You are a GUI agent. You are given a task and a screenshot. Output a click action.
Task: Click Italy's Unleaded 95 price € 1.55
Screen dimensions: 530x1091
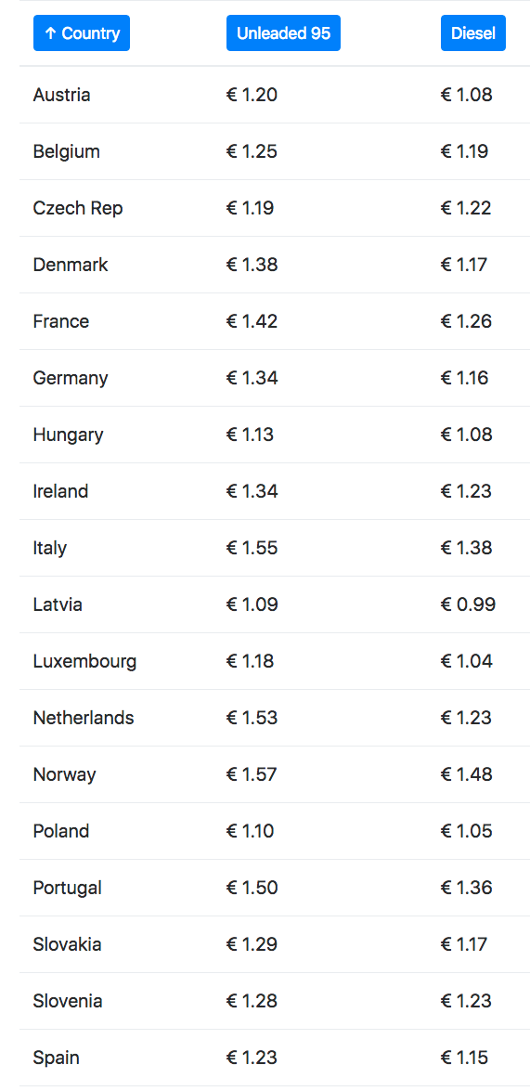[252, 548]
